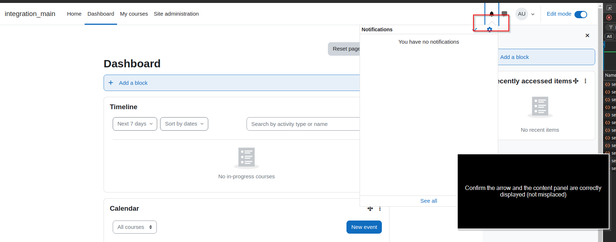Click the AU user avatar
Screen dimensions: 616x242
tap(522, 14)
